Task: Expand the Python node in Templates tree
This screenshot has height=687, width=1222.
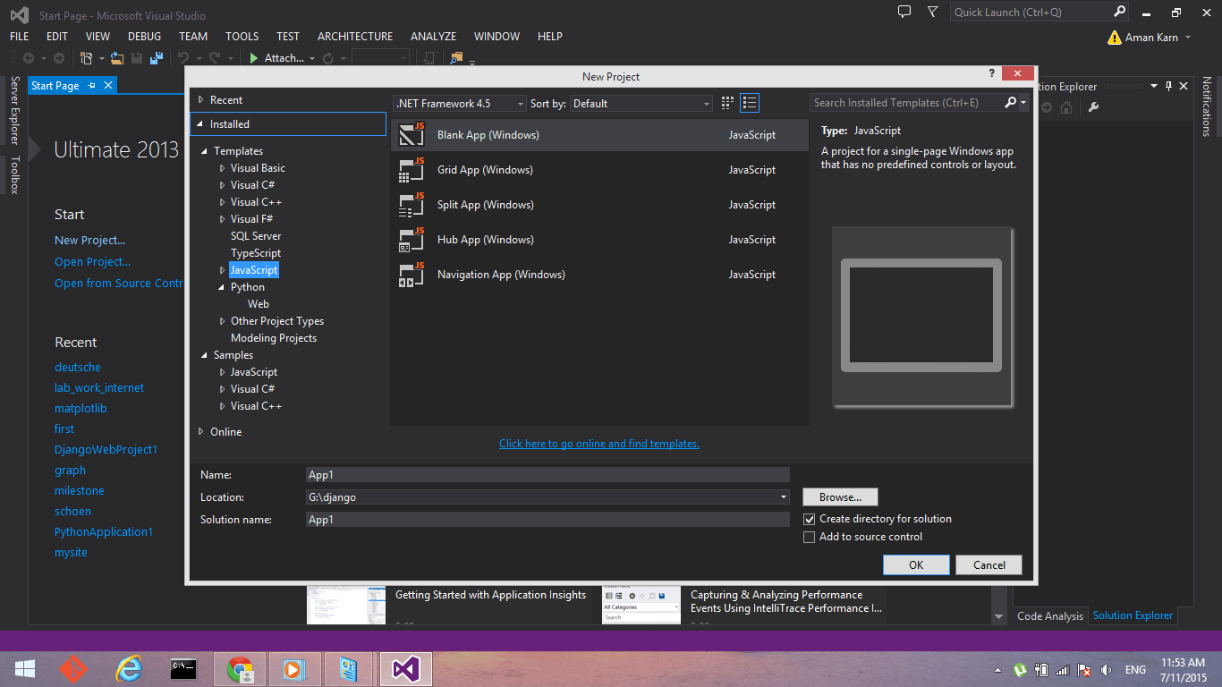Action: click(222, 286)
